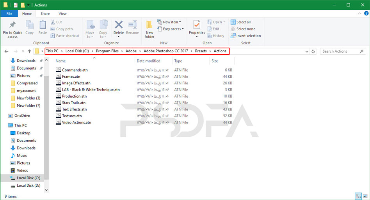Screen dimensions: 370x200
Task: Switch to Home ribbon tab
Action: (x=27, y=13)
